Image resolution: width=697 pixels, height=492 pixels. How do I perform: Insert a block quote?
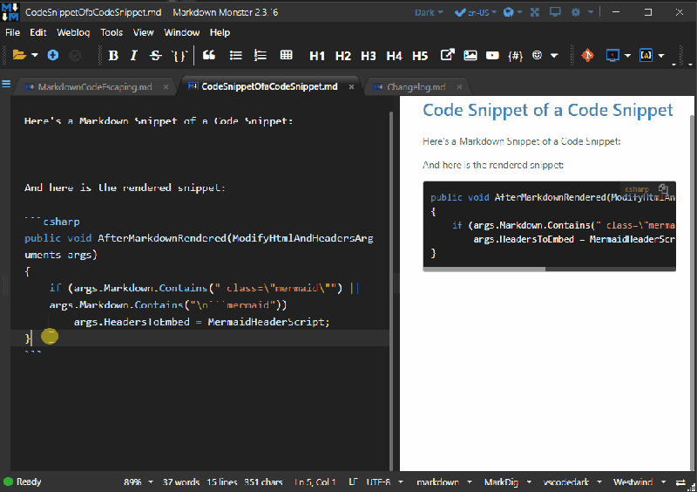pos(209,55)
